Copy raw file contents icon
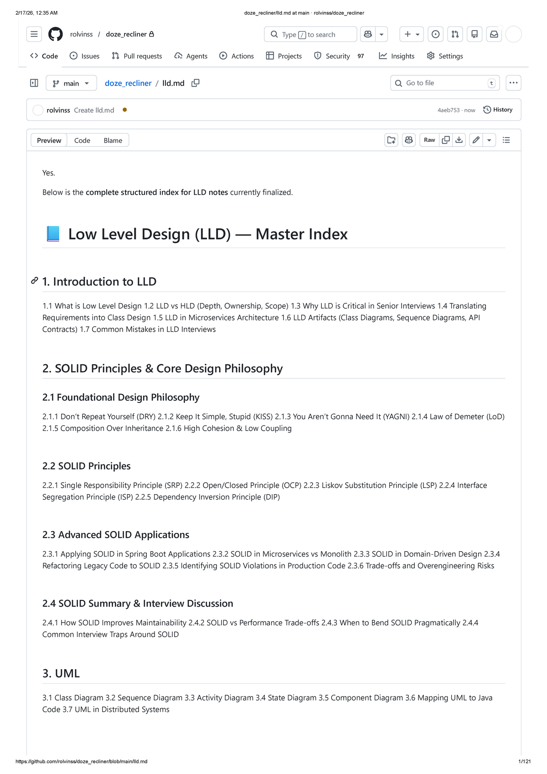Viewport: 547px width, 774px height. [446, 140]
